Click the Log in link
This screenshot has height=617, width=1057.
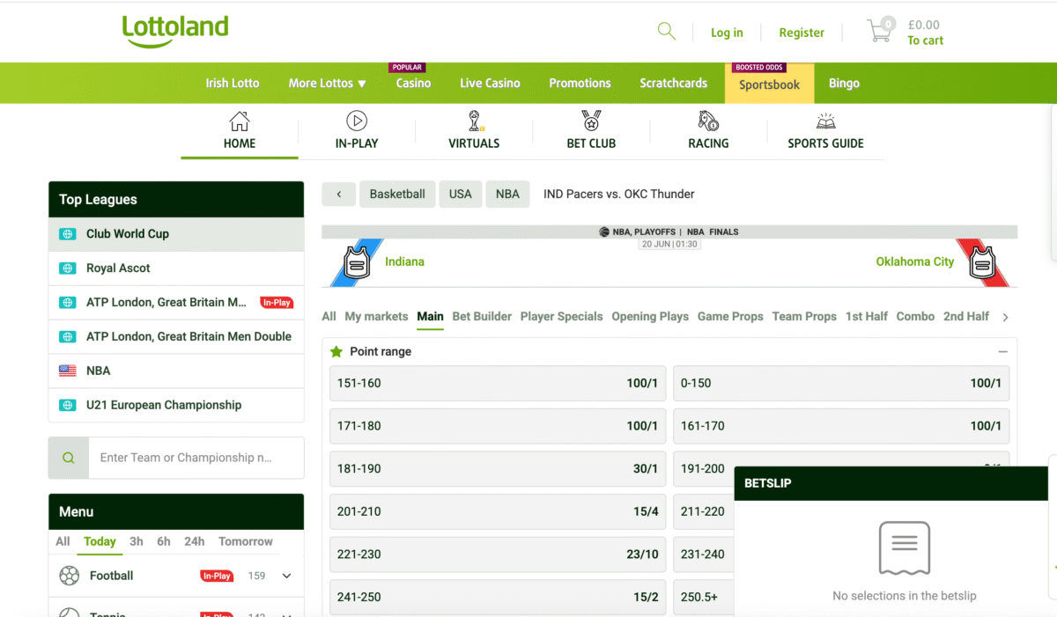[727, 33]
